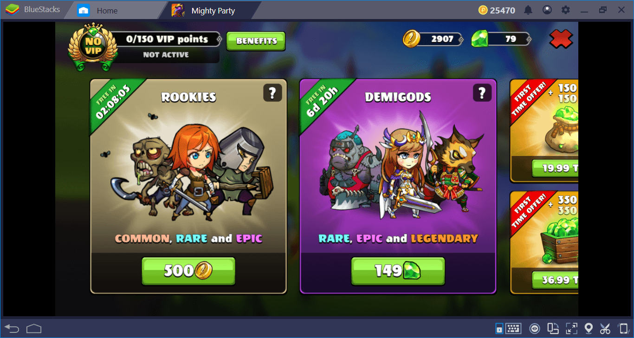This screenshot has width=634, height=338.
Task: Click the BlueStacks notification bell icon
Action: [x=528, y=10]
